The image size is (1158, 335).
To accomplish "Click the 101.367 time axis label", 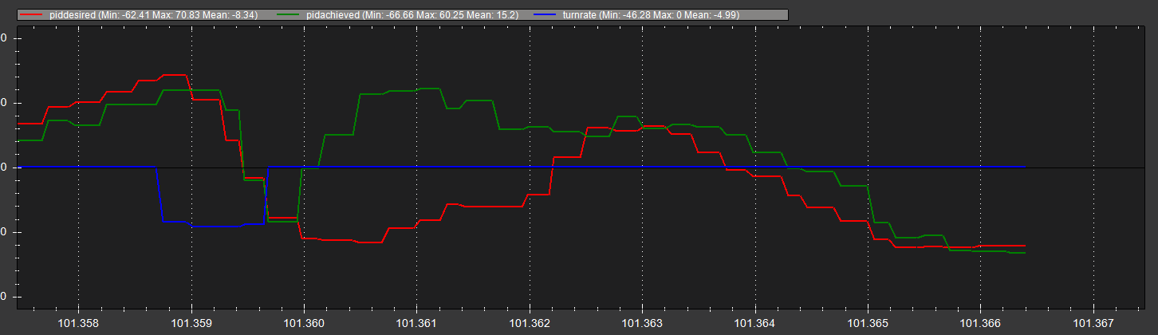I will pyautogui.click(x=1093, y=324).
